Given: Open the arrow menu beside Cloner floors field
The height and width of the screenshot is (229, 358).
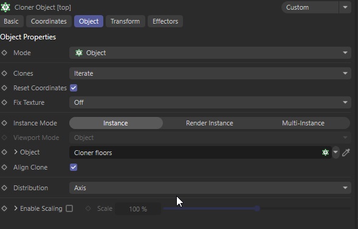Looking at the screenshot, I should (336, 152).
